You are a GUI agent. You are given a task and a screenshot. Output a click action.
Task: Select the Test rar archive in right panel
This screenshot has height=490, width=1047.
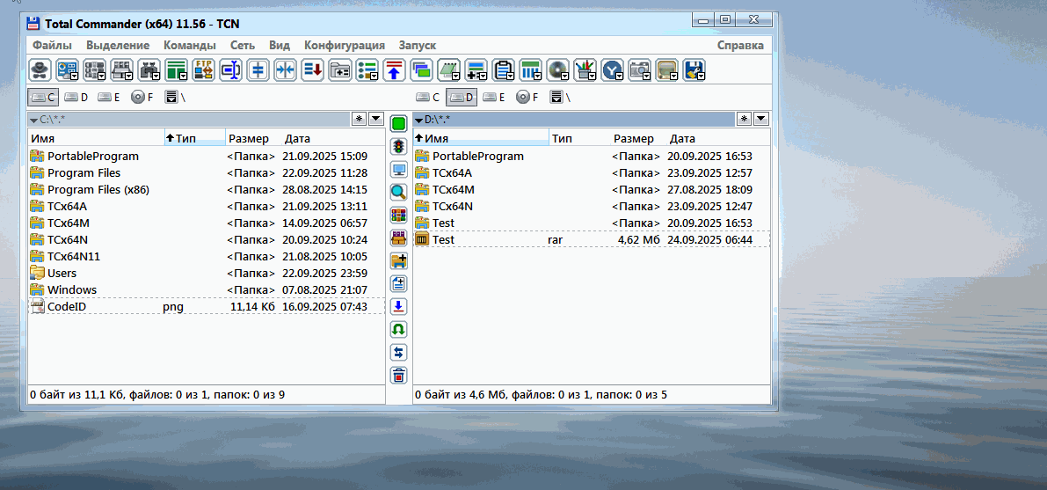pyautogui.click(x=443, y=239)
